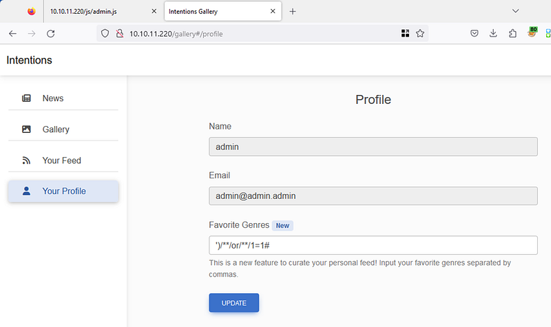551x327 pixels.
Task: Click the insecure connection padlock icon
Action: pos(120,34)
